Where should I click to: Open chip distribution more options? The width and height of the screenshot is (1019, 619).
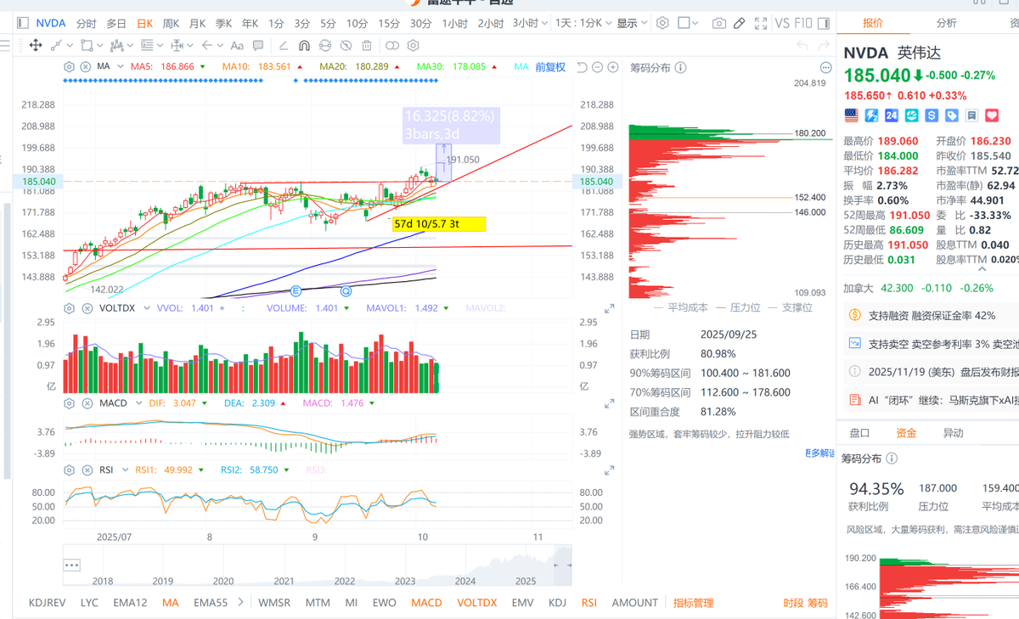(x=825, y=67)
